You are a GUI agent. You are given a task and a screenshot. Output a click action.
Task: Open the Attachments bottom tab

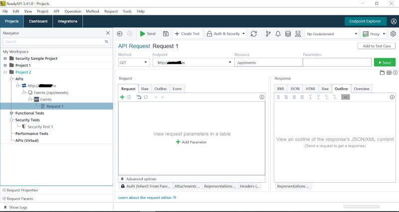188,186
